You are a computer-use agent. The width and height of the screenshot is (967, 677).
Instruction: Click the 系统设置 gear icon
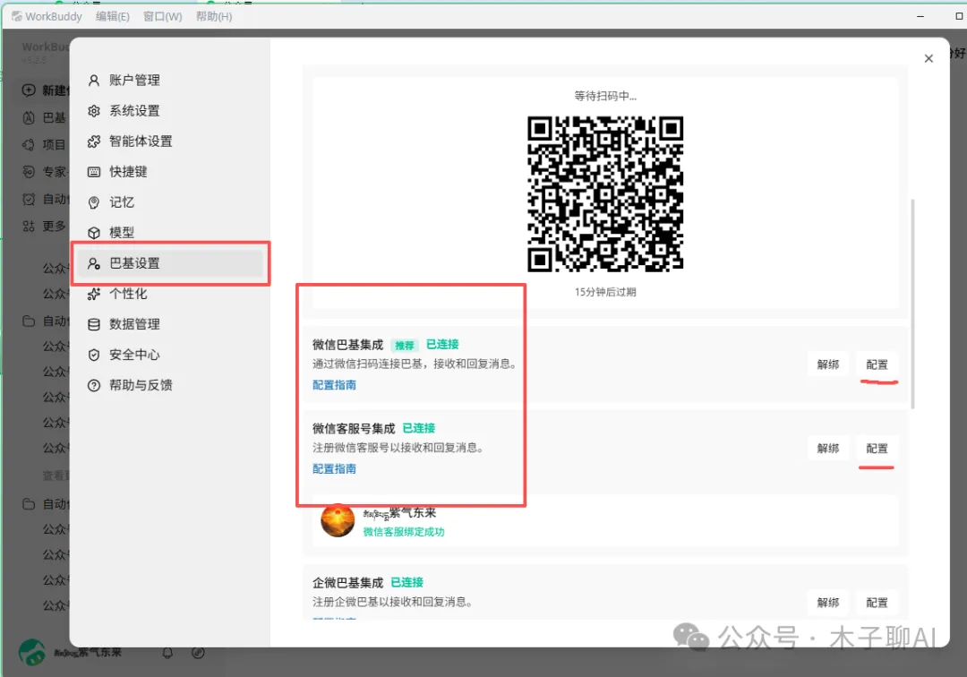click(x=94, y=111)
